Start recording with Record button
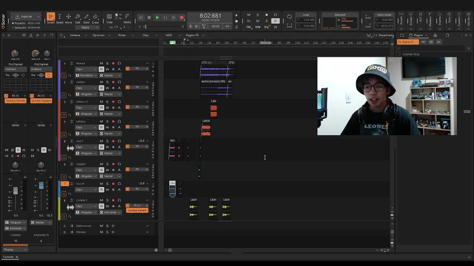This screenshot has width=474, height=266. (181, 17)
